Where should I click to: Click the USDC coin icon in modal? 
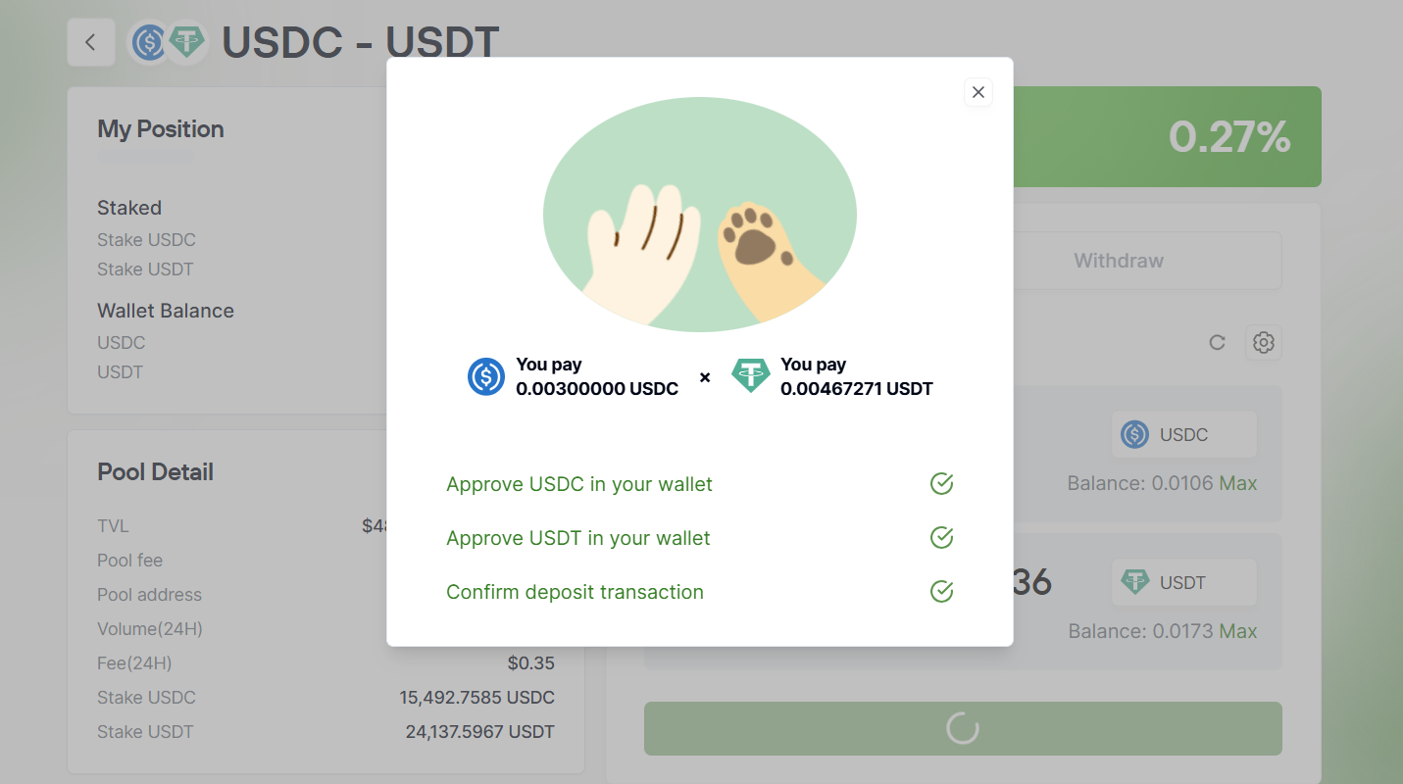[x=486, y=376]
